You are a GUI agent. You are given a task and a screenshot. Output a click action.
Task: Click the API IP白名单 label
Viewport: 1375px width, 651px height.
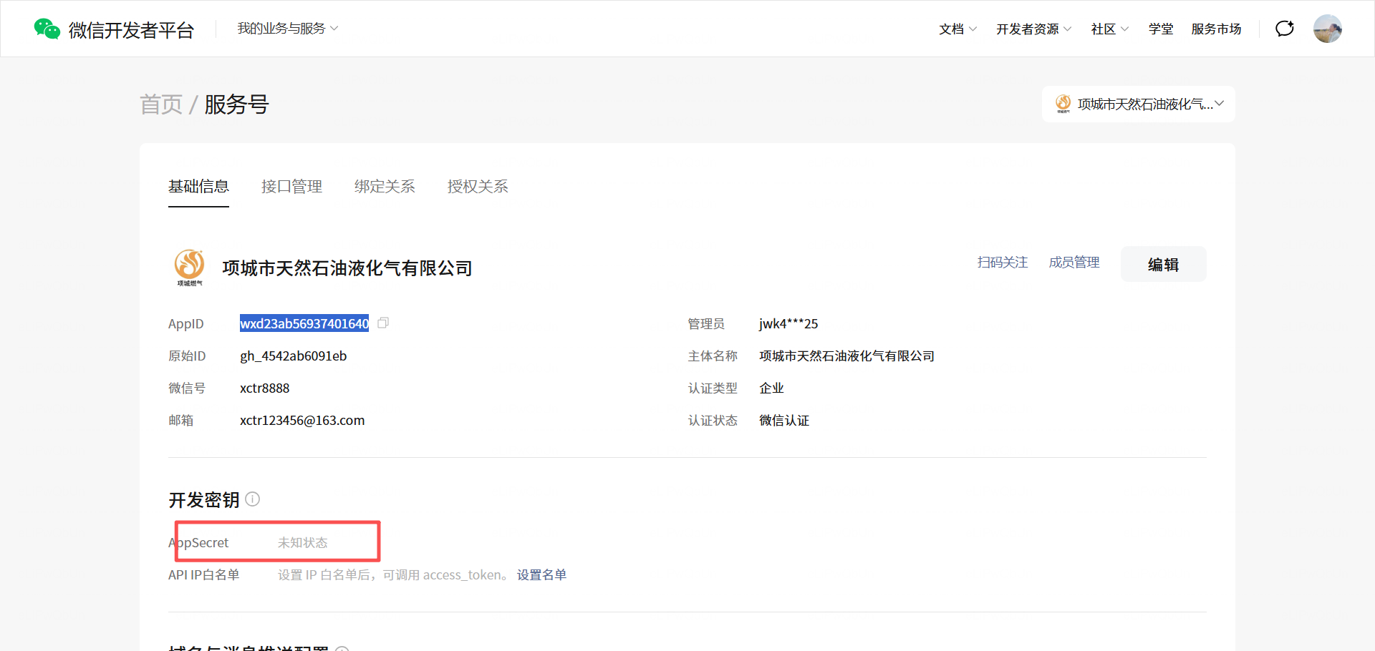coord(204,575)
